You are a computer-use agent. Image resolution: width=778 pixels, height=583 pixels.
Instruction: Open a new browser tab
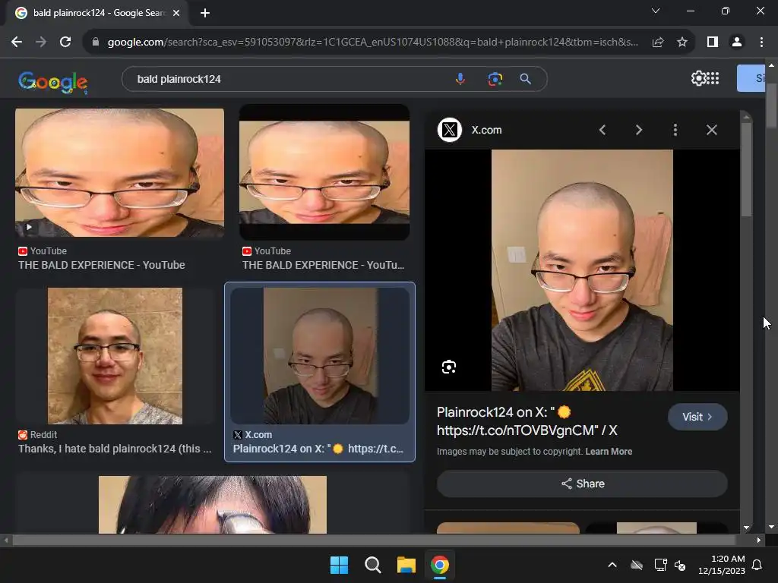205,13
